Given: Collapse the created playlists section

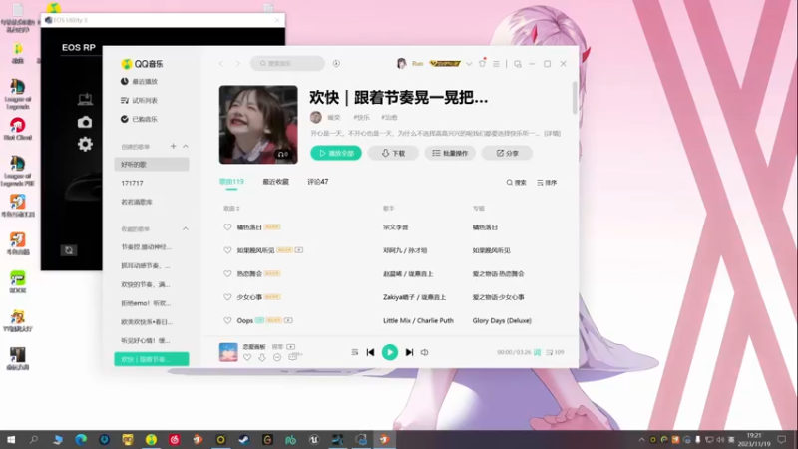Looking at the screenshot, I should tap(186, 146).
